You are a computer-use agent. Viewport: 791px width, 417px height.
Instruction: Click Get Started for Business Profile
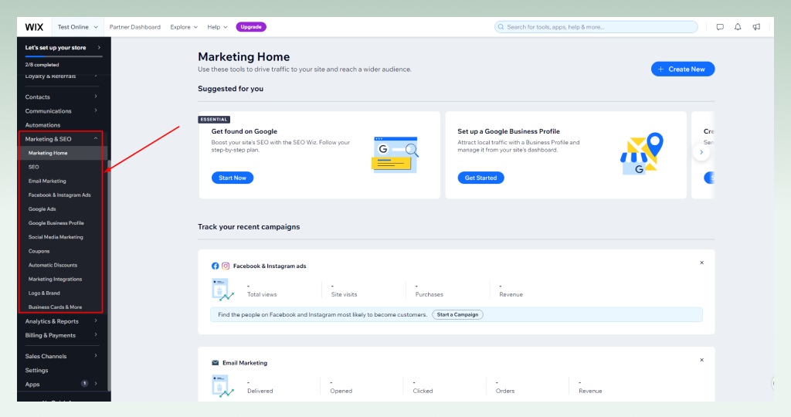point(480,178)
